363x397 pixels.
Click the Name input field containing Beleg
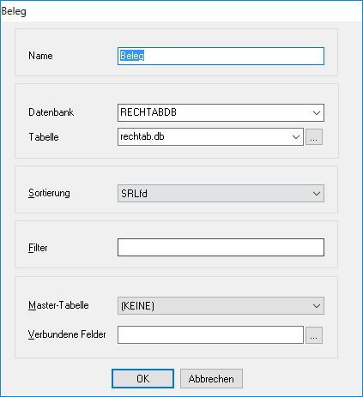point(221,56)
